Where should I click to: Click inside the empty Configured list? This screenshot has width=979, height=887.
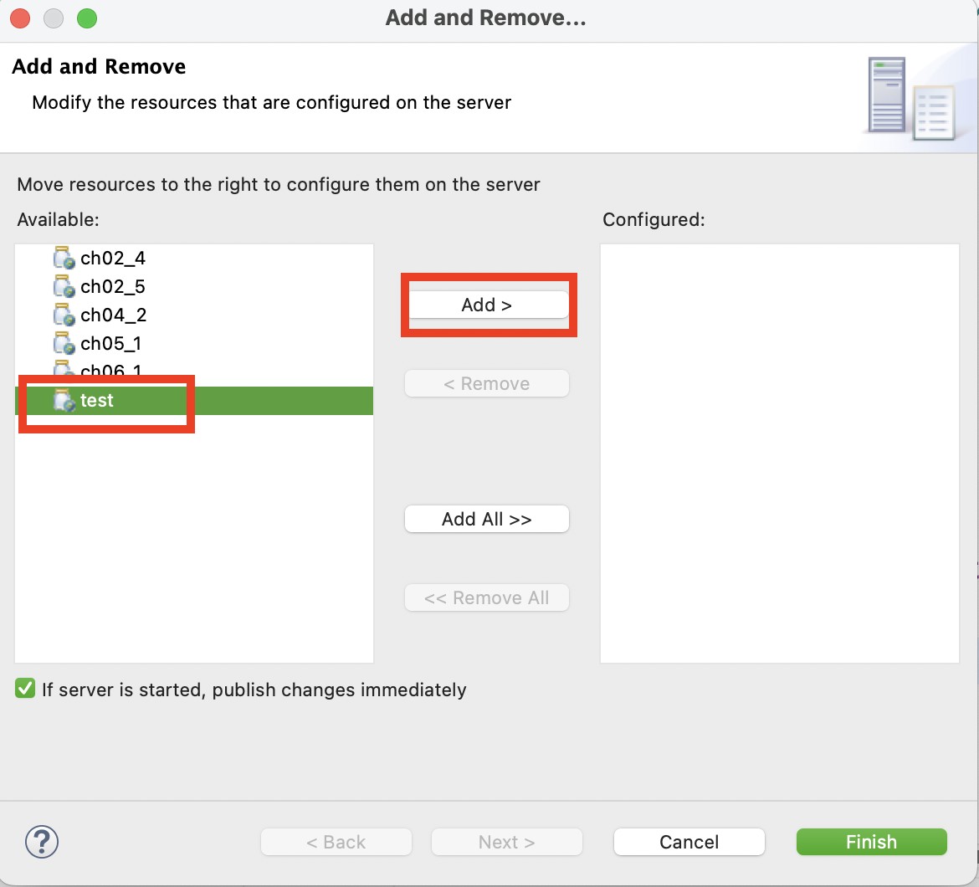(x=779, y=452)
